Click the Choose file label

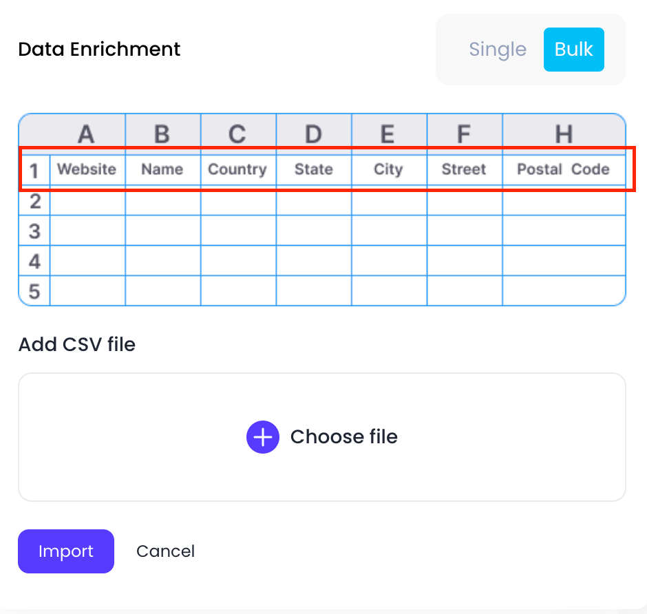click(343, 437)
